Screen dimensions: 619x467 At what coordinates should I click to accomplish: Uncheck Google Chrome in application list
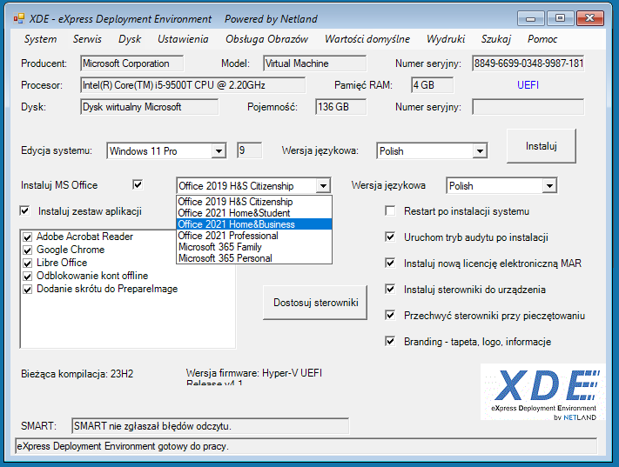pos(28,250)
